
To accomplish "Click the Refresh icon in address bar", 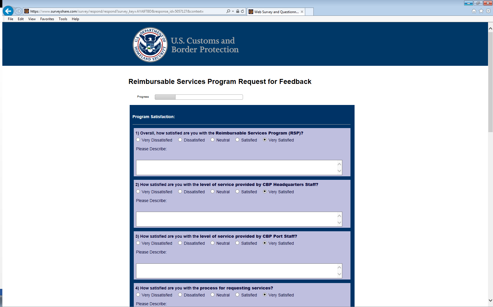I will 242,11.
